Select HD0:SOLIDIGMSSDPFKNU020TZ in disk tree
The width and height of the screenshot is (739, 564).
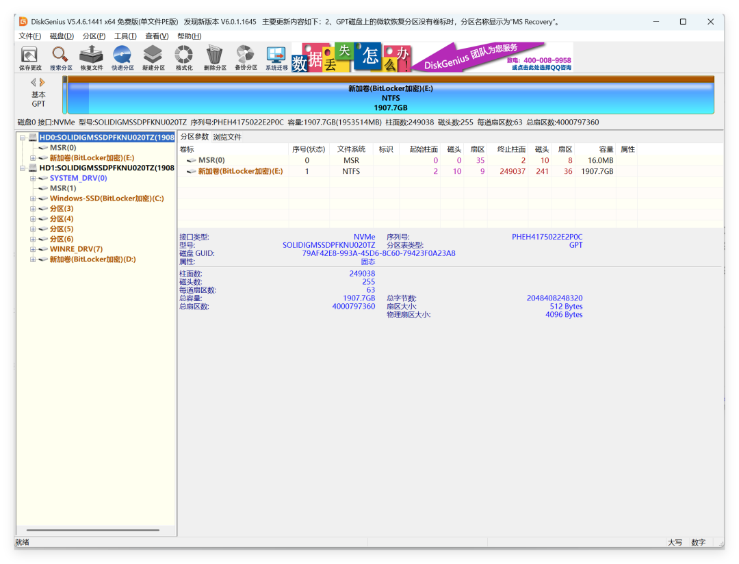107,138
